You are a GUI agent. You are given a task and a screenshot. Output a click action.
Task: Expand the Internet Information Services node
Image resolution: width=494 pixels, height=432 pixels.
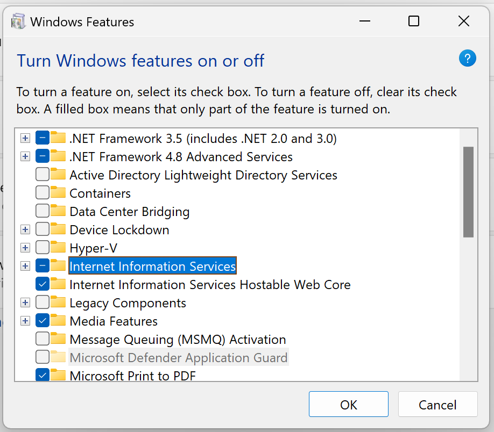(25, 265)
